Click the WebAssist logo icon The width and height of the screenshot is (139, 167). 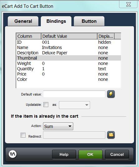click(x=13, y=154)
